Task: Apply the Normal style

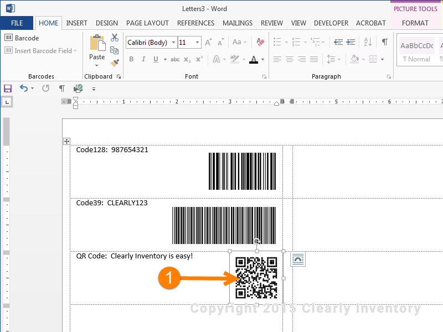Action: click(x=417, y=50)
